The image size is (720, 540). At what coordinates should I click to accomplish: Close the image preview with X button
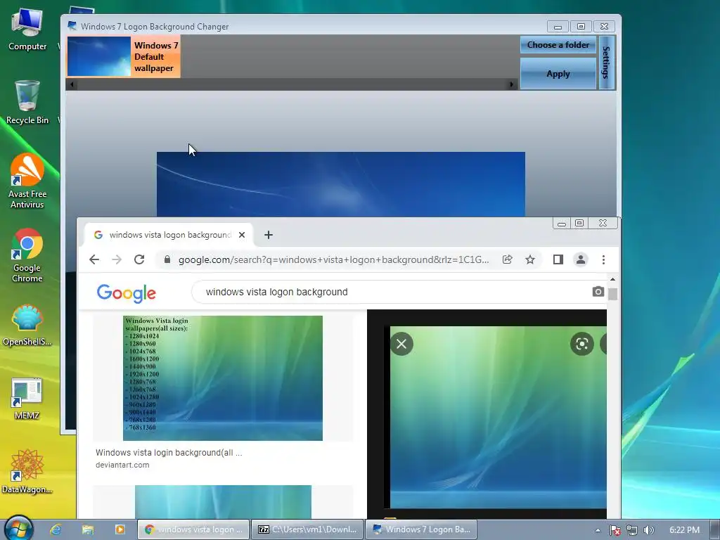401,343
